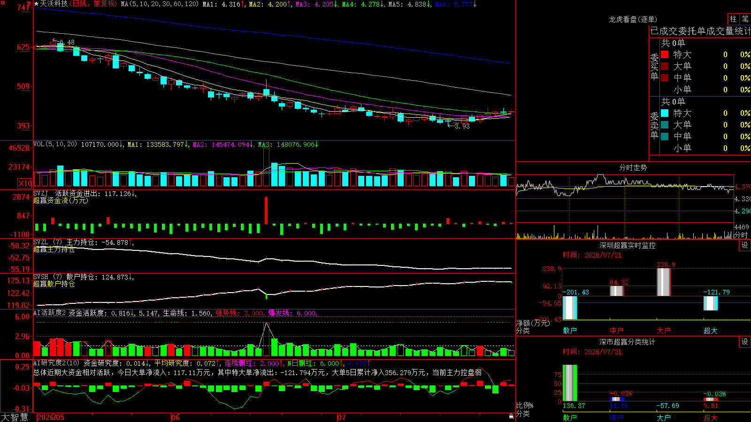Click the 散户持仓: 124.873 reading
The image size is (751, 422).
point(100,277)
